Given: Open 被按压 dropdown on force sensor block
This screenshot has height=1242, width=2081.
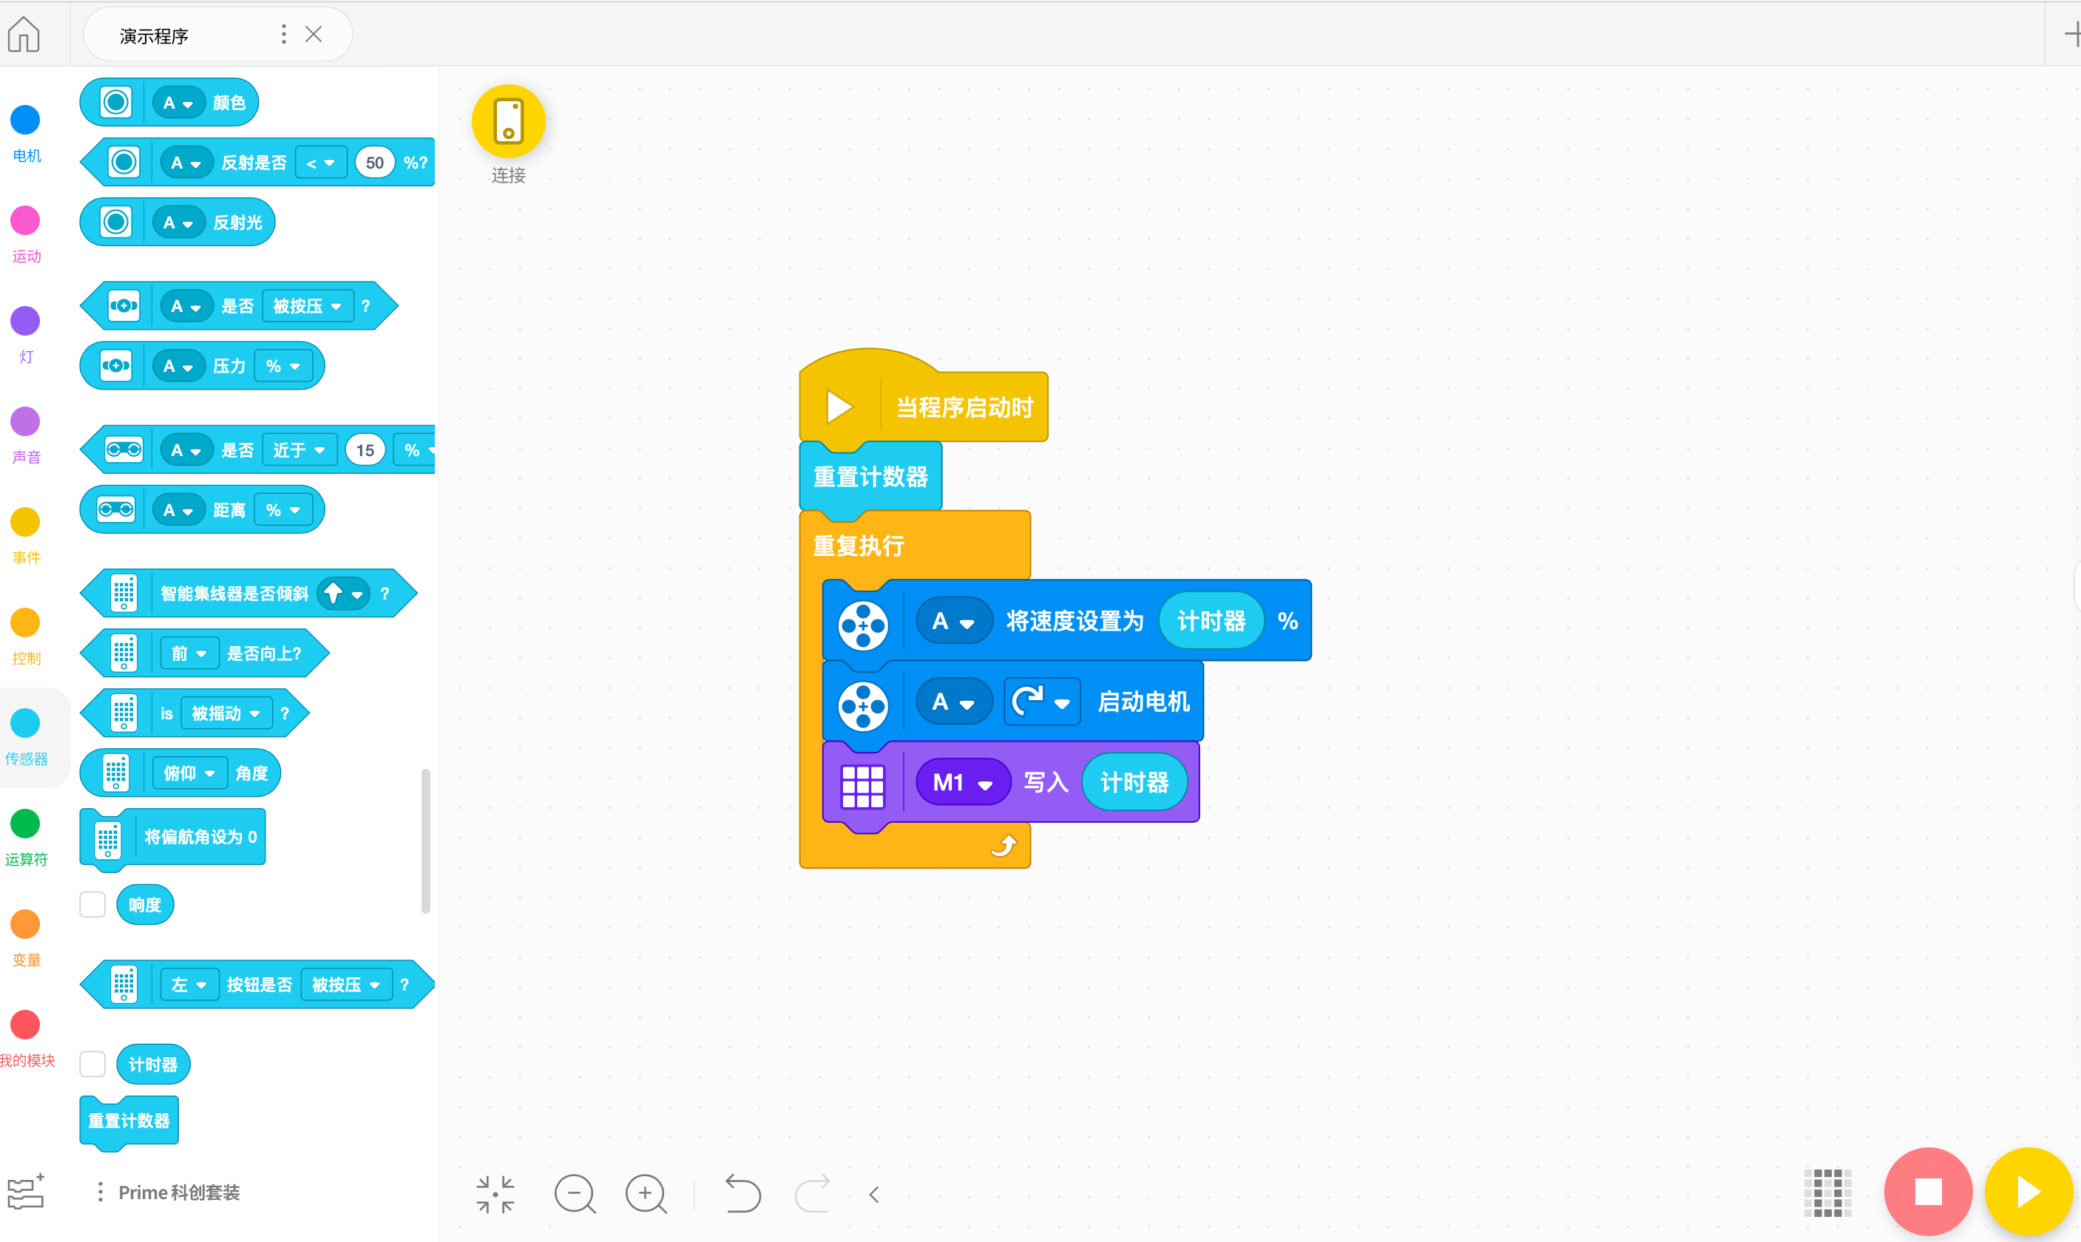Looking at the screenshot, I should (x=307, y=306).
